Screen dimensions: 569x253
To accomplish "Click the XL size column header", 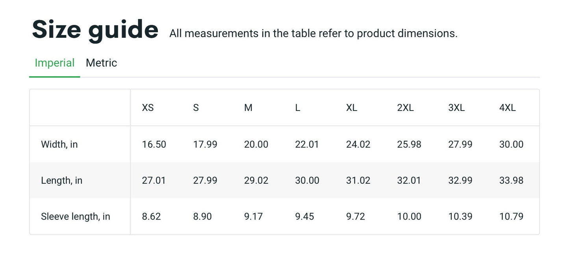I will (x=352, y=108).
